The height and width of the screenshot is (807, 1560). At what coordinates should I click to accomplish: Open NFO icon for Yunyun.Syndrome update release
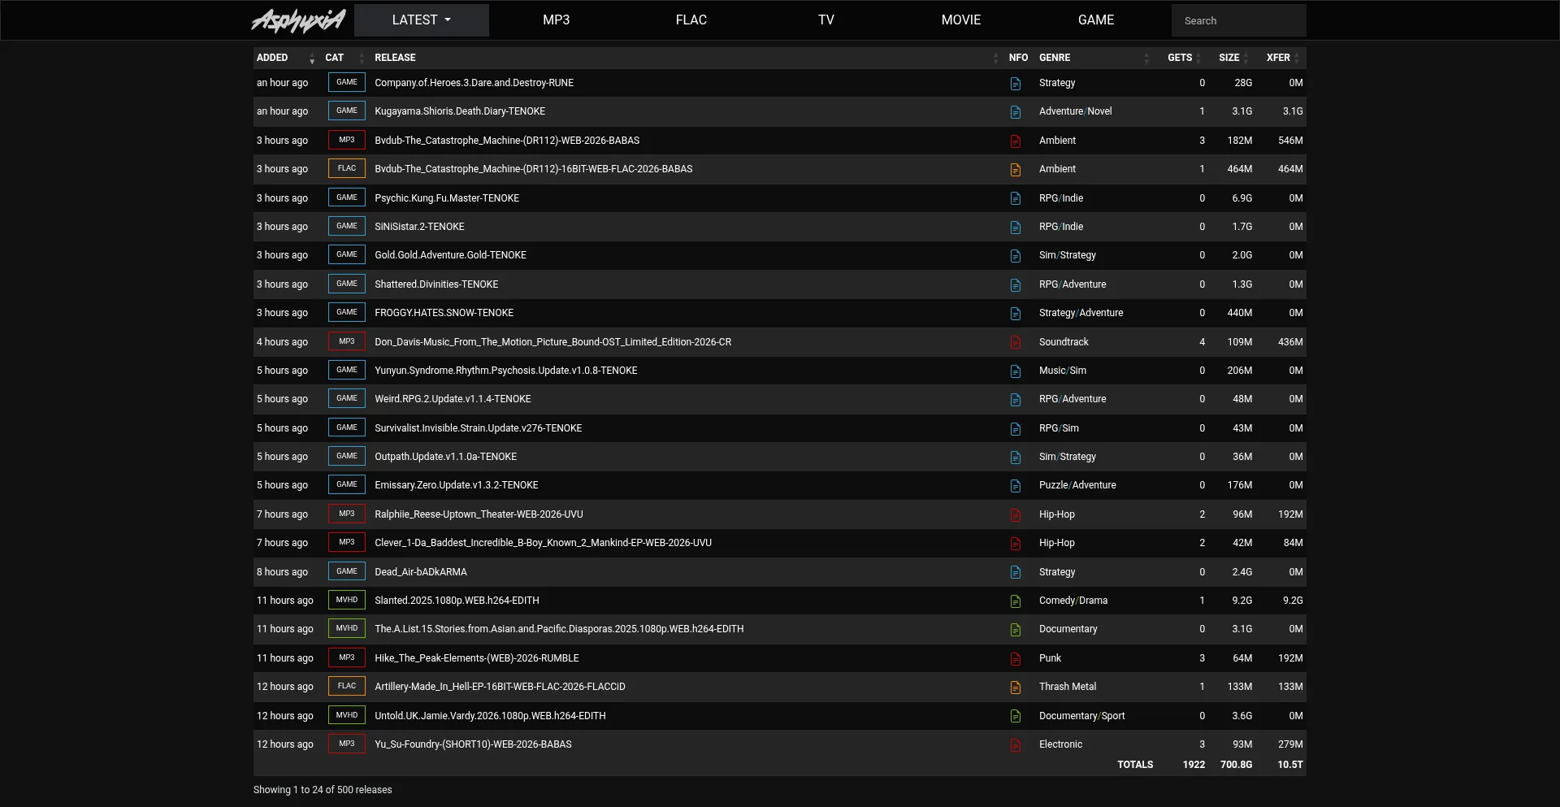tap(1015, 371)
